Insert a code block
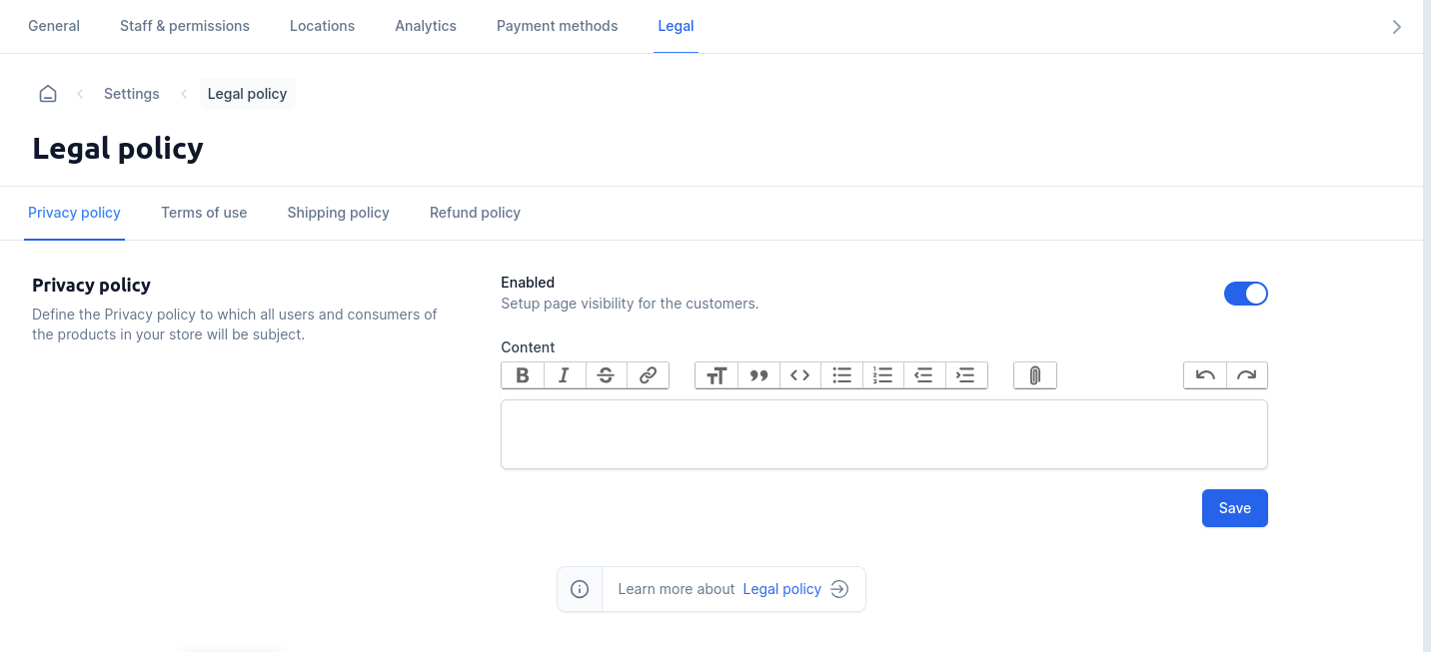This screenshot has height=652, width=1431. click(x=799, y=375)
